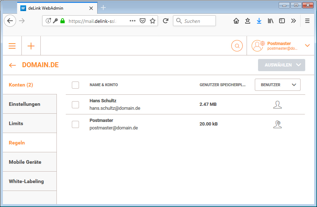Open the hamburger menu in WebAdmin
Image resolution: width=317 pixels, height=207 pixels.
(12, 46)
